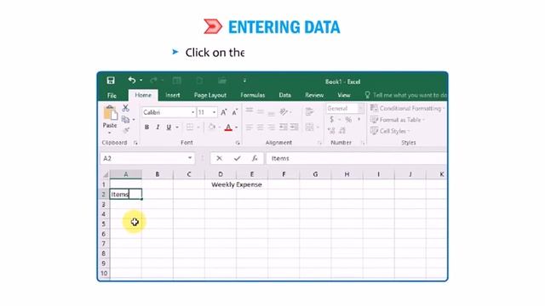Click the Comma Style icon
The image size is (545, 306).
(x=359, y=119)
